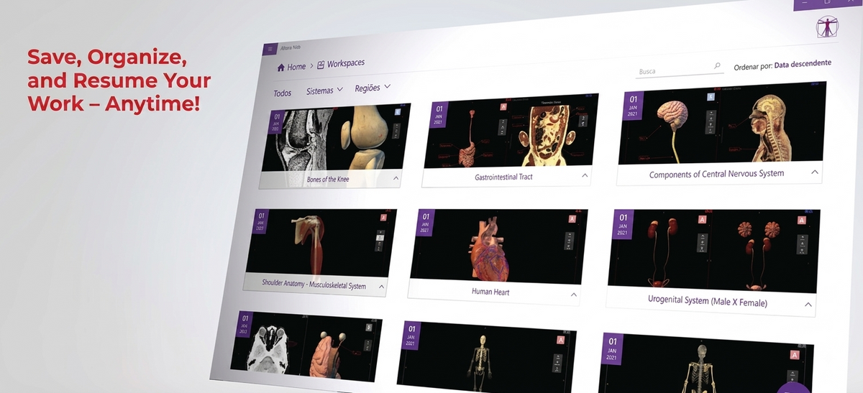Click the blue badge on the Bones of the Knee card
This screenshot has width=863, height=393.
[x=397, y=112]
